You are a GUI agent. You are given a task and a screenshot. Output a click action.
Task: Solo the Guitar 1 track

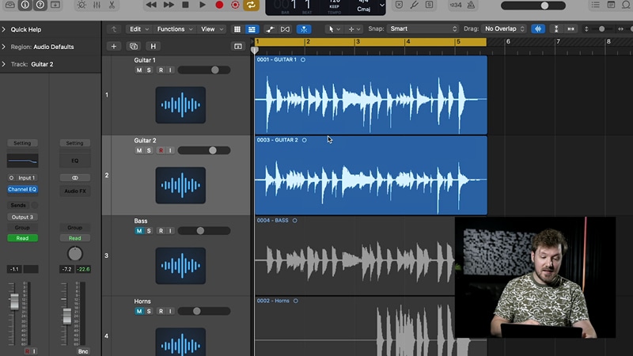[x=149, y=70]
